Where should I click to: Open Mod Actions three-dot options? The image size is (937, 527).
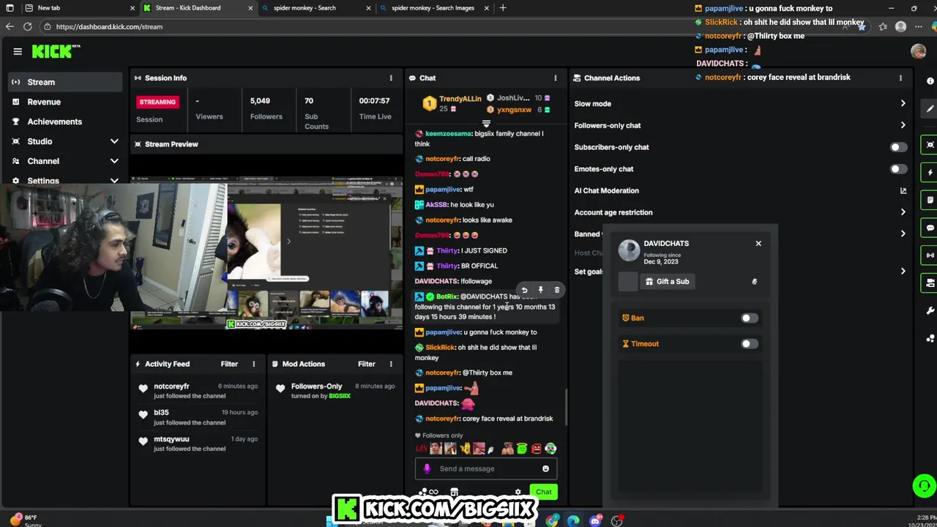[391, 364]
